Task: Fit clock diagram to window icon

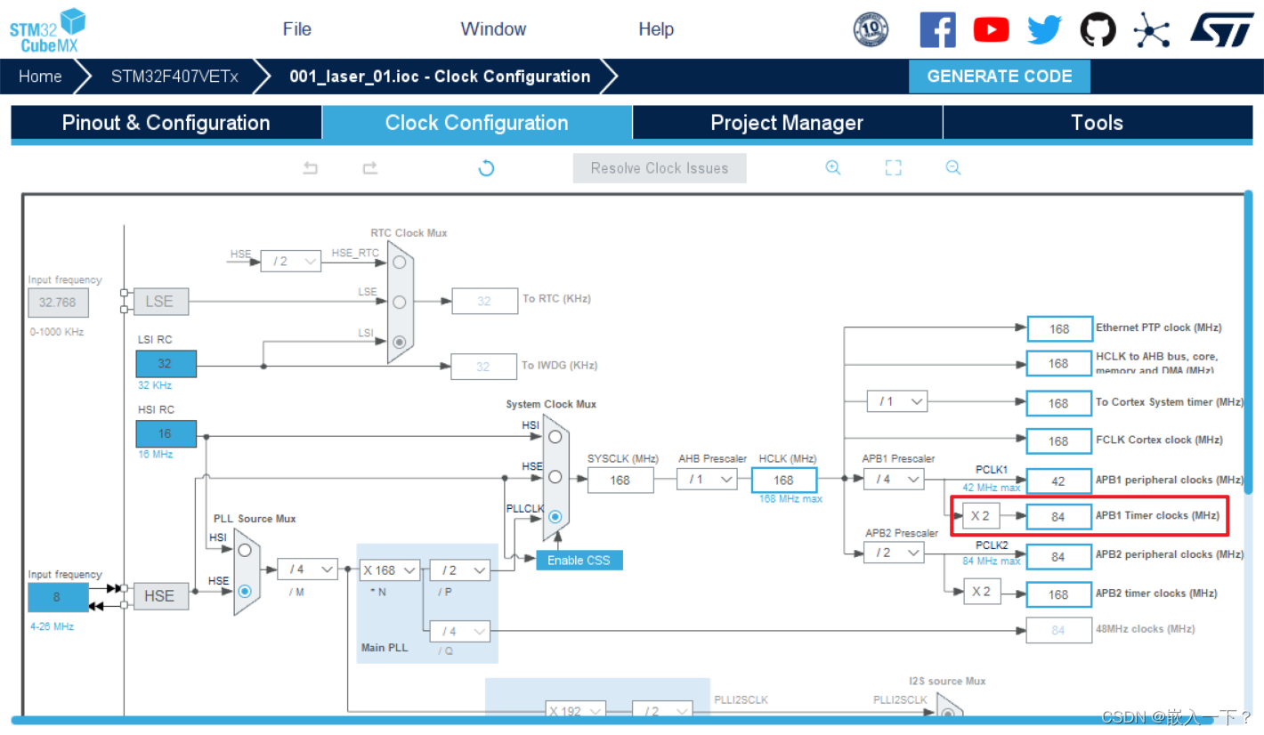Action: click(x=893, y=167)
